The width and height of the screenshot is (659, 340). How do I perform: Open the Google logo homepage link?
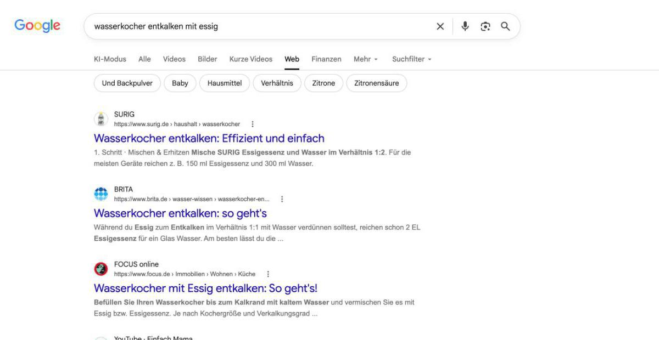[37, 25]
